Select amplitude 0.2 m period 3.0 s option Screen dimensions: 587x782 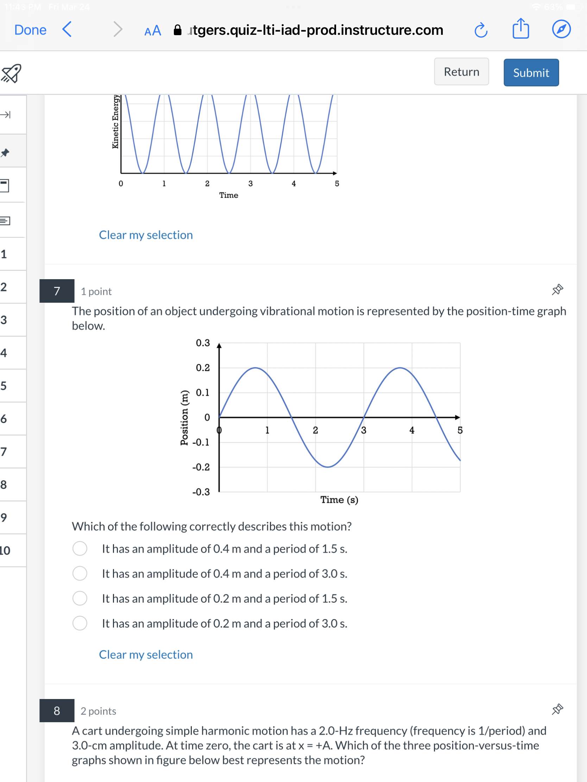pyautogui.click(x=80, y=623)
